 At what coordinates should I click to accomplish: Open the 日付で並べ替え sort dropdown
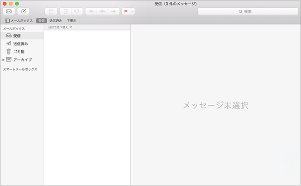pyautogui.click(x=60, y=28)
